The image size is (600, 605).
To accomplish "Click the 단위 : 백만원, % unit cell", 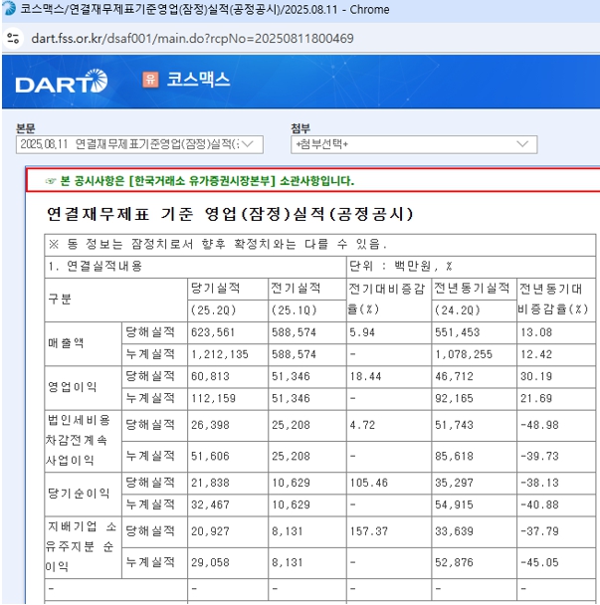I will tap(398, 266).
